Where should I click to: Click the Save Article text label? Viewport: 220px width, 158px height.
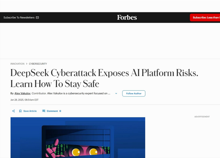click(30, 111)
